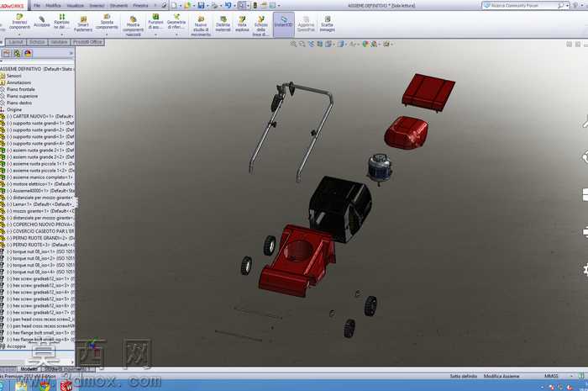Click Zoom to area icon in viewport
588x391 pixels.
(302, 44)
